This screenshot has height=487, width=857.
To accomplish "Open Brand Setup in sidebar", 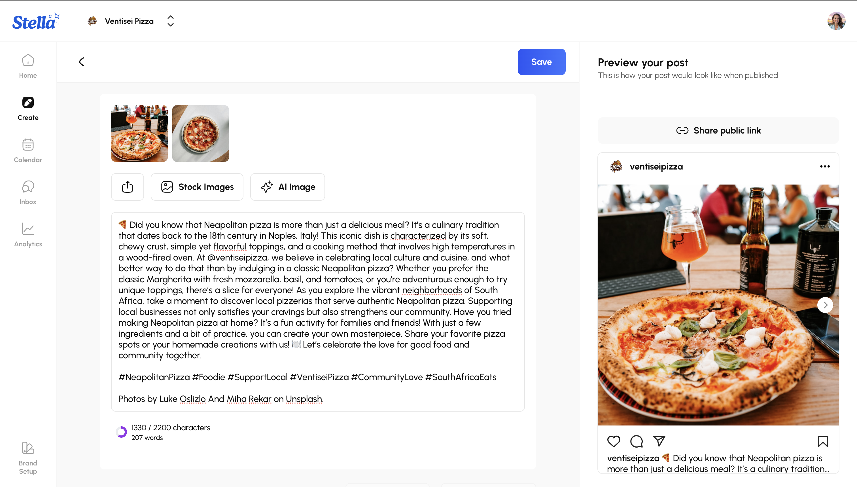I will pyautogui.click(x=28, y=458).
